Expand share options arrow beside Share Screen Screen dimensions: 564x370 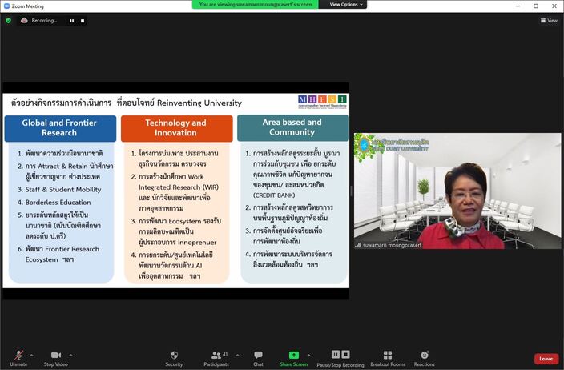308,356
